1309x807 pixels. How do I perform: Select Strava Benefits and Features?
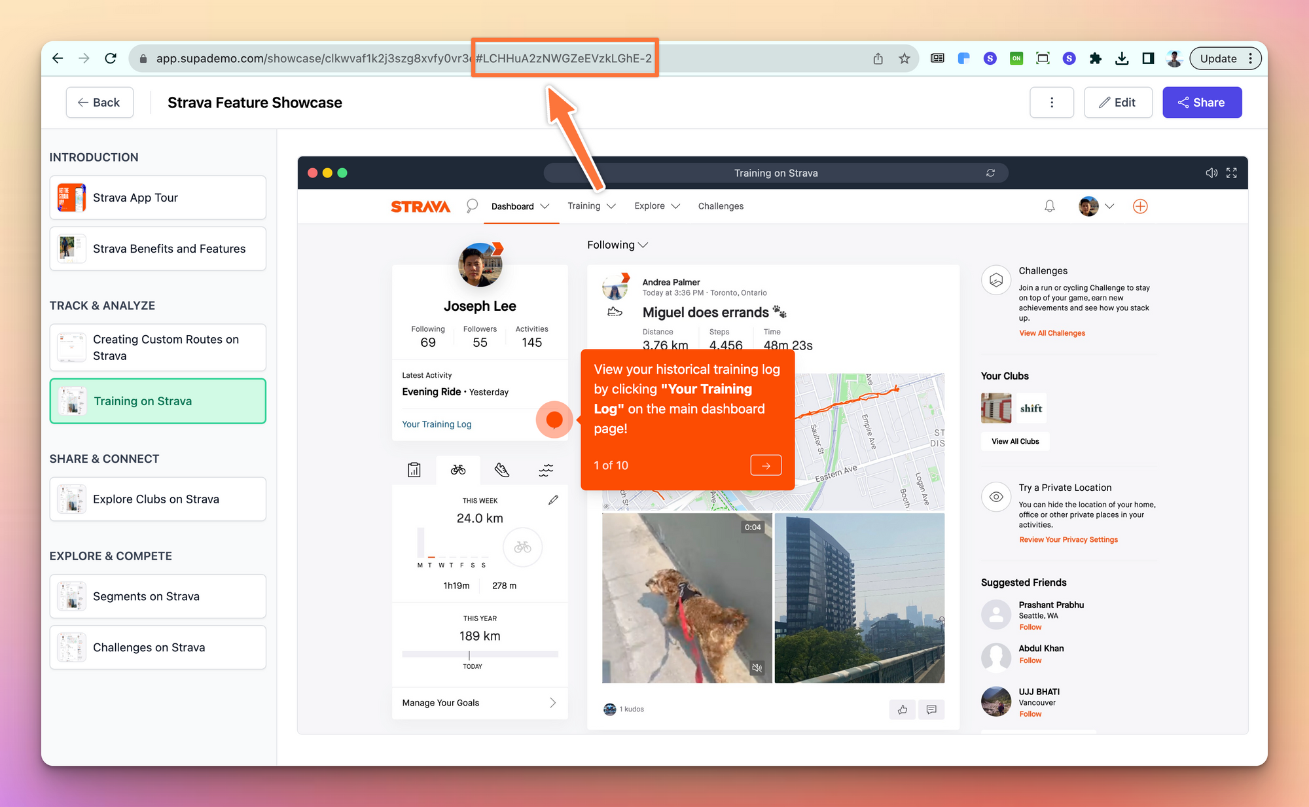(158, 249)
